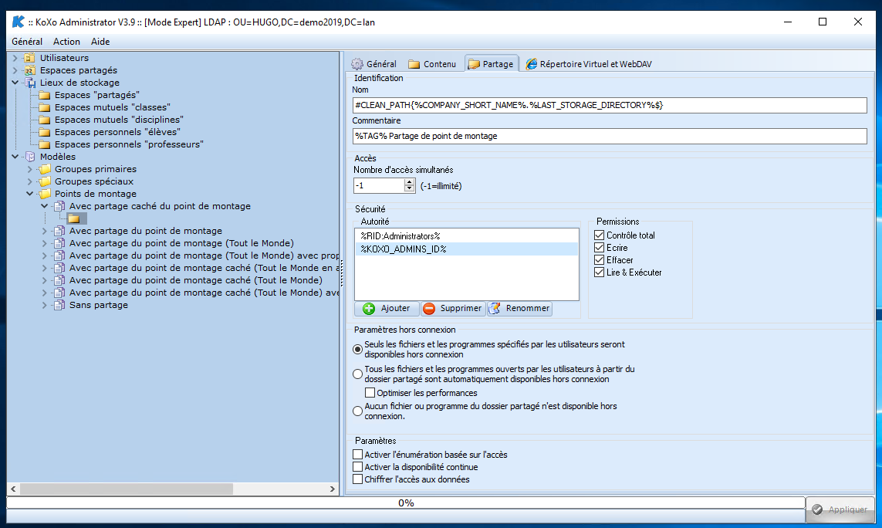Click folder icon of Espaces personnels "professeurs"
The width and height of the screenshot is (882, 528).
tap(45, 144)
